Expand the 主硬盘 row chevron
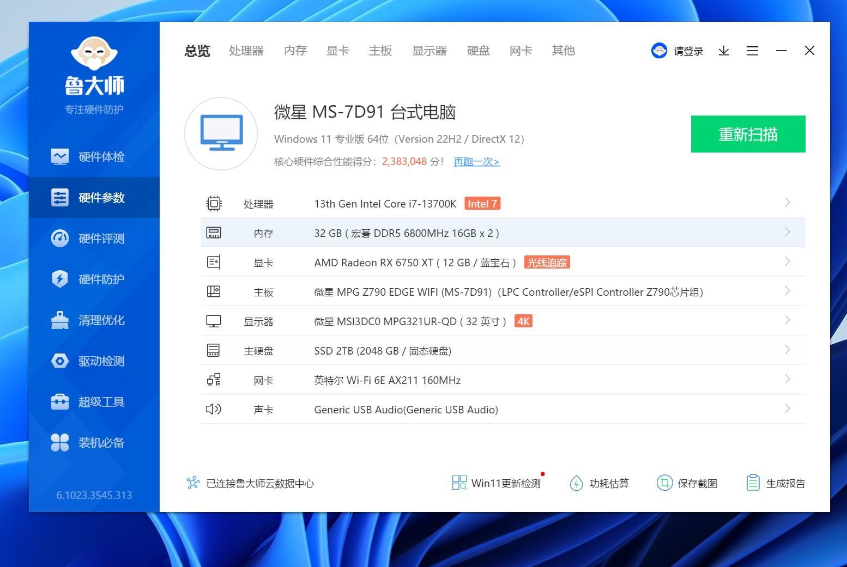The height and width of the screenshot is (567, 847). [787, 350]
